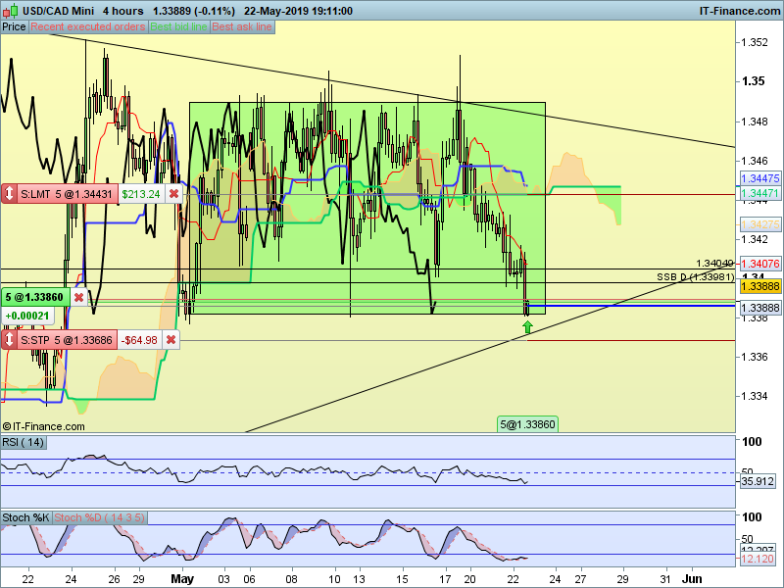Click the green entry arrow marker
Viewport: 784px width, 588px height.
click(x=527, y=327)
